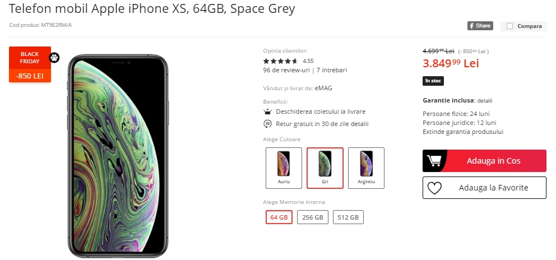Open Extinde garantia produsului link
Viewport: 556px width, 260px height.
(x=463, y=132)
